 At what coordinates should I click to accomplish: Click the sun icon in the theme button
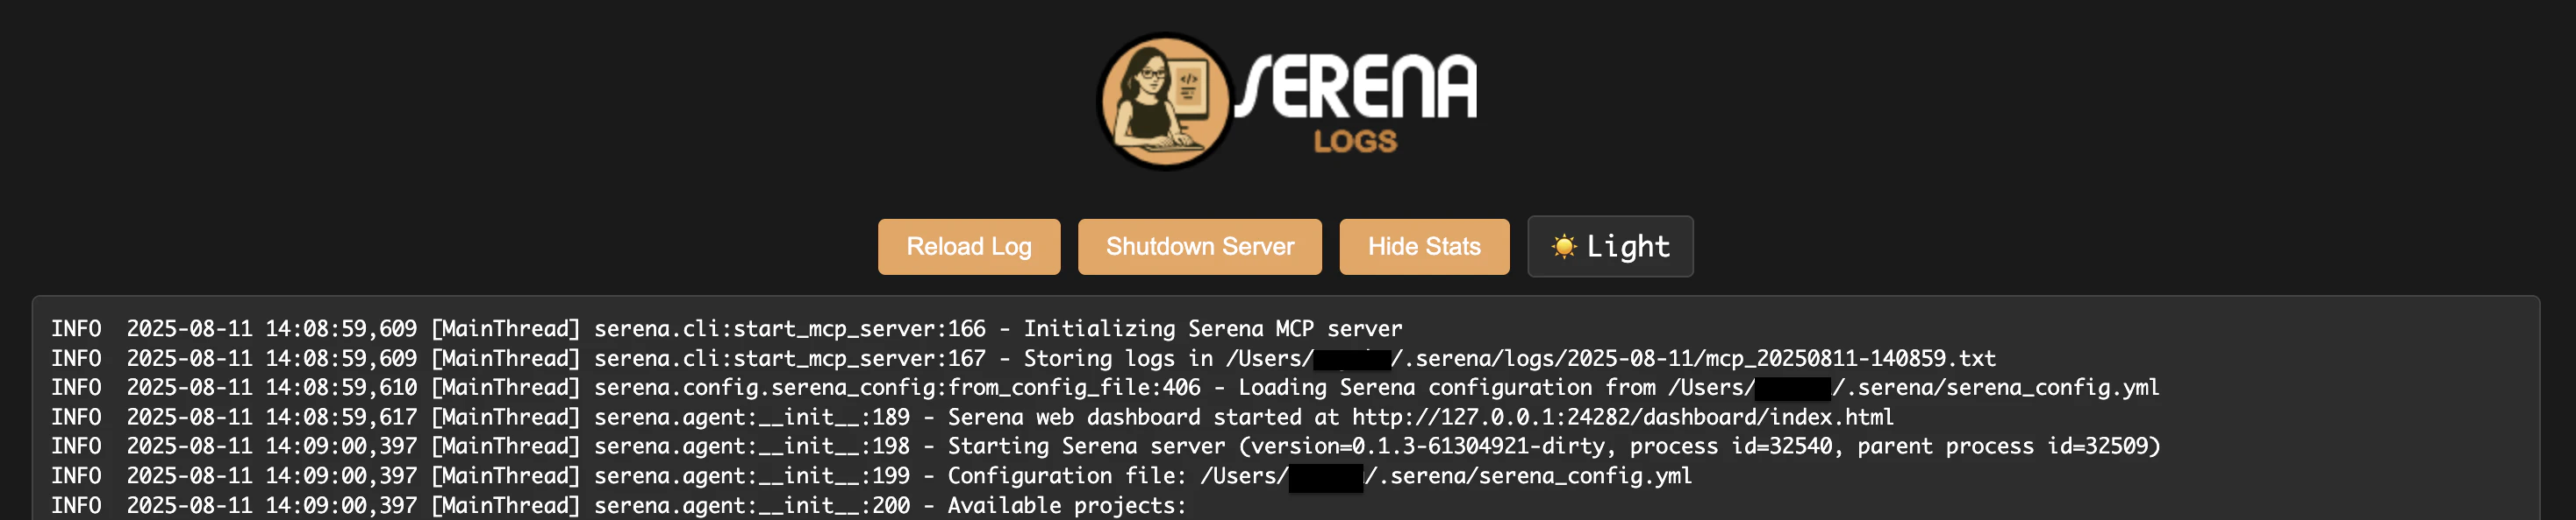pyautogui.click(x=1563, y=247)
